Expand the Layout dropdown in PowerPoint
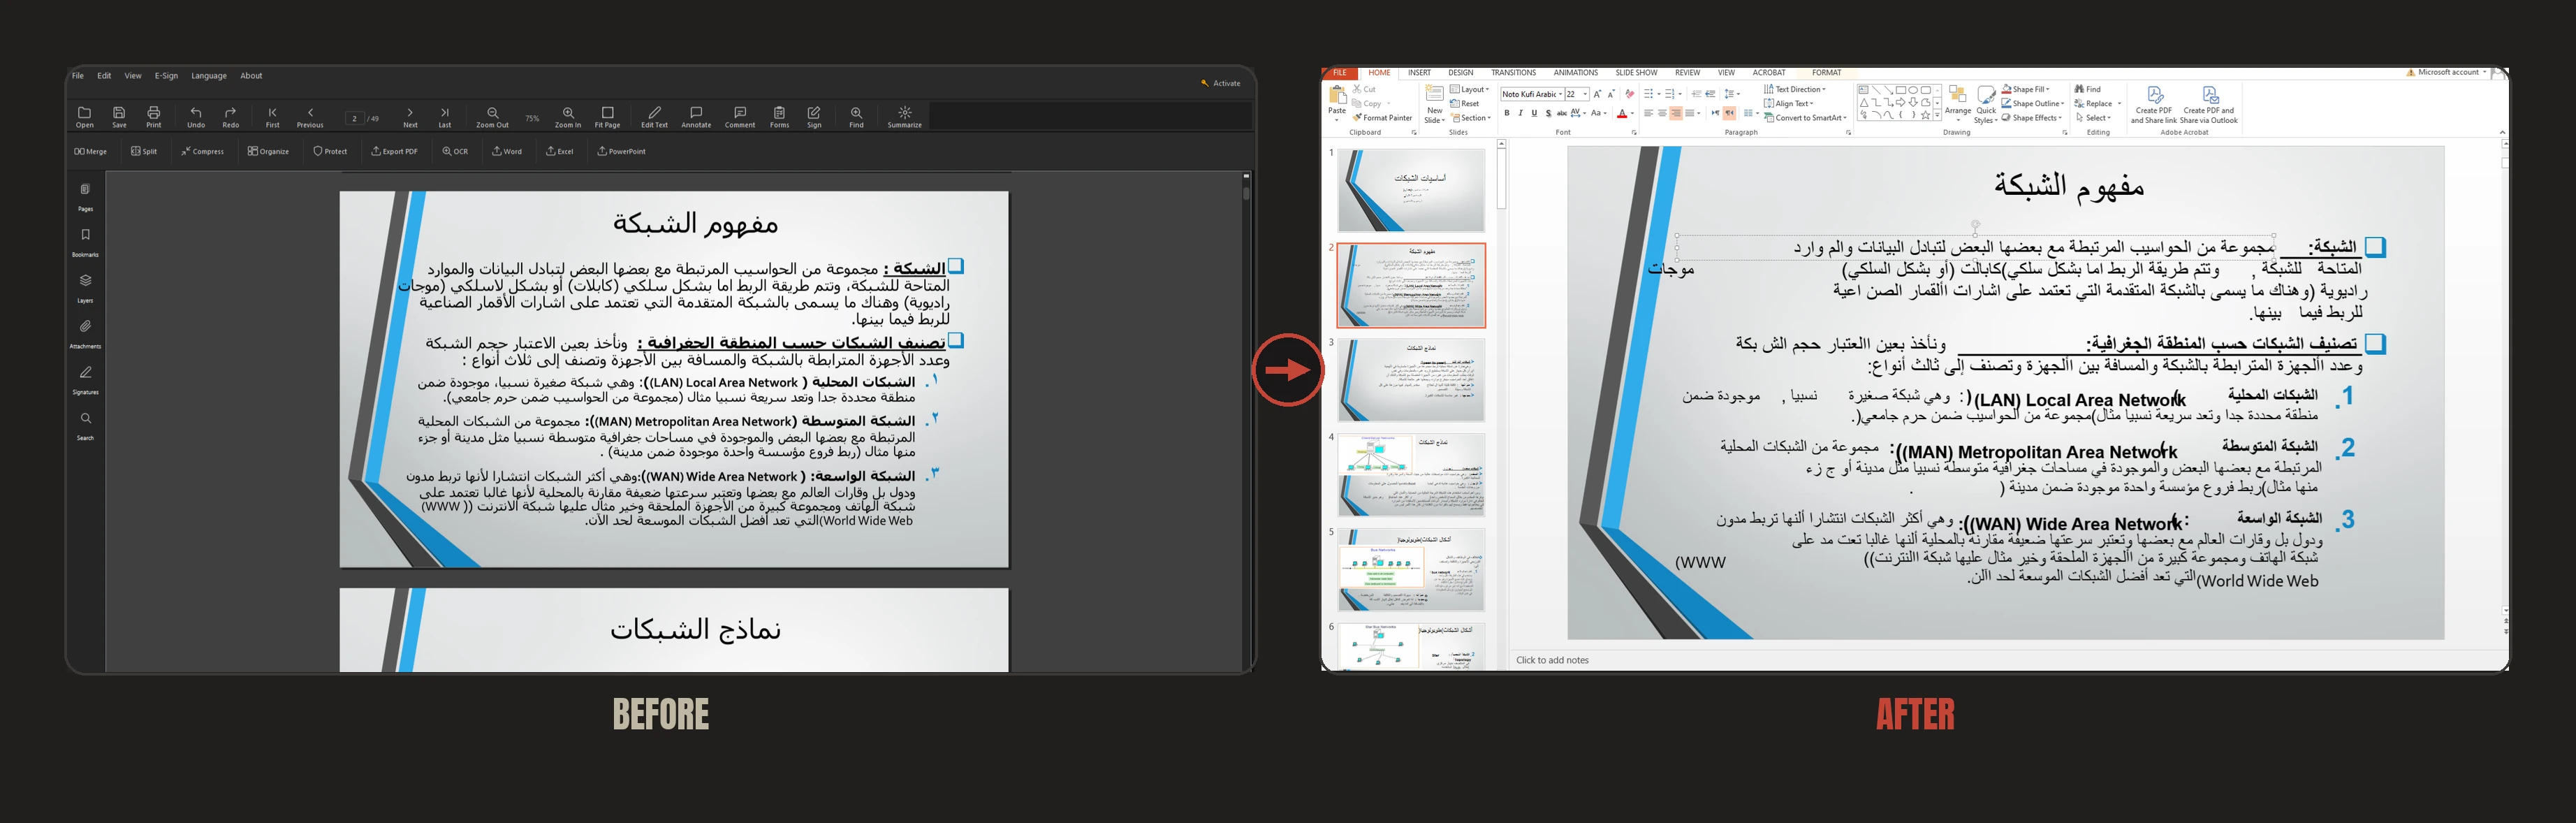The width and height of the screenshot is (2576, 823). pyautogui.click(x=1470, y=89)
